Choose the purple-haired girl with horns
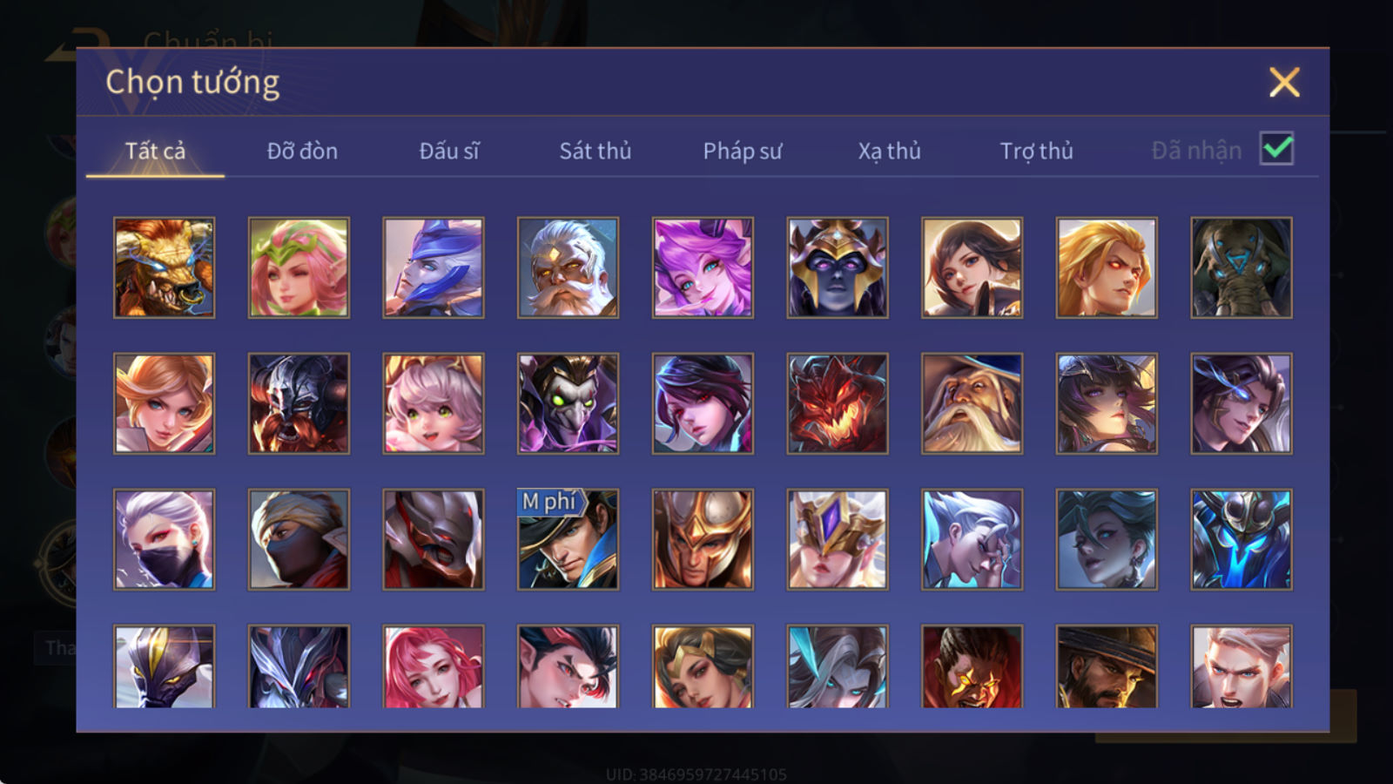The height and width of the screenshot is (784, 1393). pos(703,267)
